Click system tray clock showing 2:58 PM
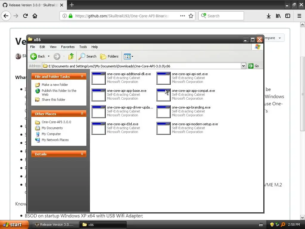The width and height of the screenshot is (305, 229). tap(294, 225)
